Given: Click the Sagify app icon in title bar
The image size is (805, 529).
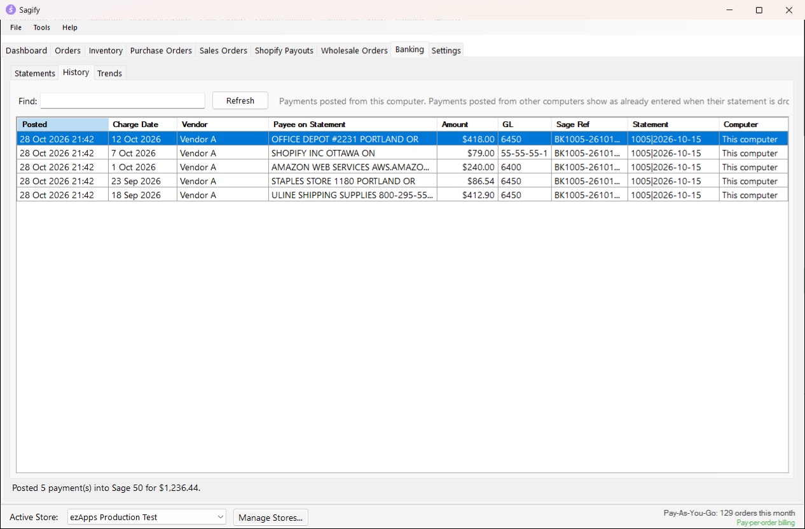Looking at the screenshot, I should [x=10, y=10].
